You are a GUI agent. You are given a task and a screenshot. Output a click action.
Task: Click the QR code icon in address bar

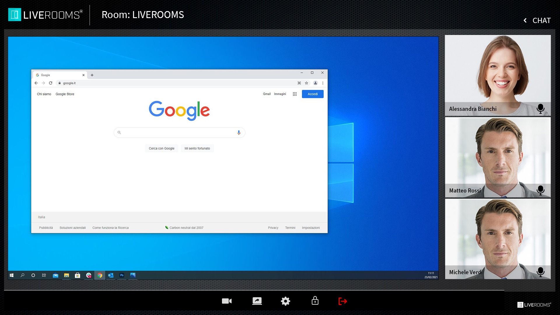pos(299,83)
